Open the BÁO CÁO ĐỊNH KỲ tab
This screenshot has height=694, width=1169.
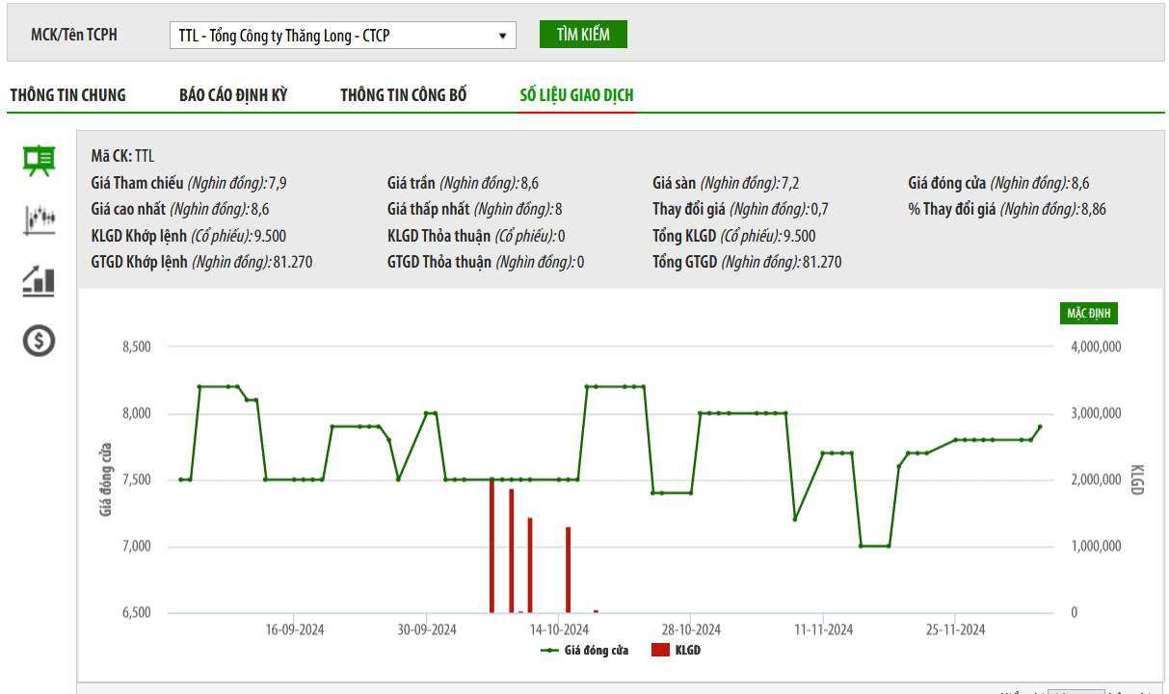[233, 95]
